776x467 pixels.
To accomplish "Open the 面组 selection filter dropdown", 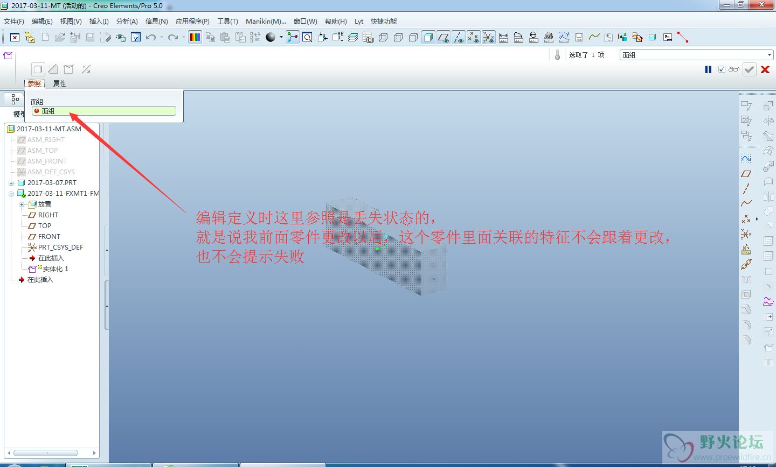I will 697,55.
